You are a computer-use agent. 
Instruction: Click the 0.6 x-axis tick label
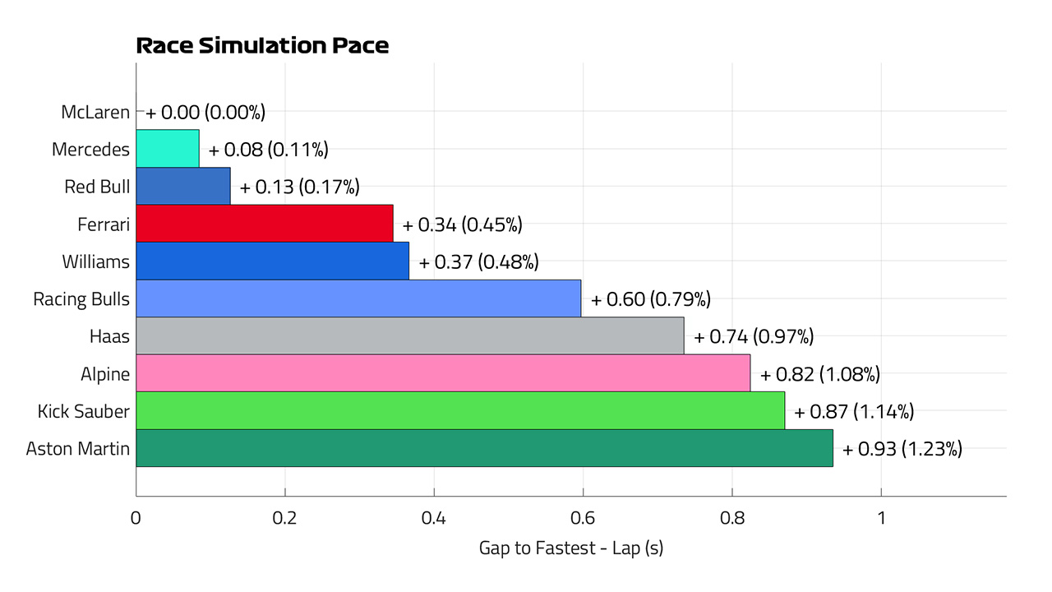583,519
